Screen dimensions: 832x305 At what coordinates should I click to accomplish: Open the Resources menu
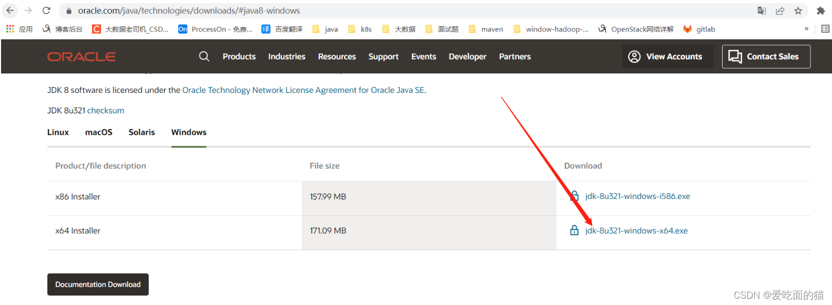tap(337, 57)
